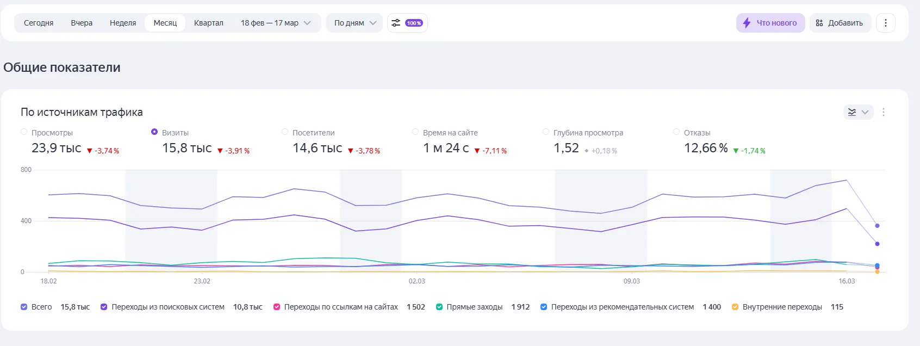Screen dimensions: 920x346
Task: Open the 18 фев — 17 мар date range picker
Action: tap(276, 23)
